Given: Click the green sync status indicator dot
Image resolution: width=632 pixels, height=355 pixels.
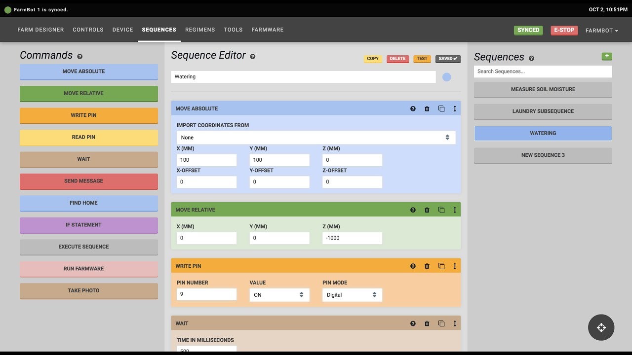Looking at the screenshot, I should click(7, 9).
